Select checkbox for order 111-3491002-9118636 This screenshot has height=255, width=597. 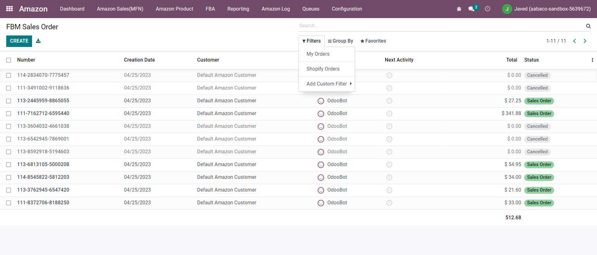9,88
